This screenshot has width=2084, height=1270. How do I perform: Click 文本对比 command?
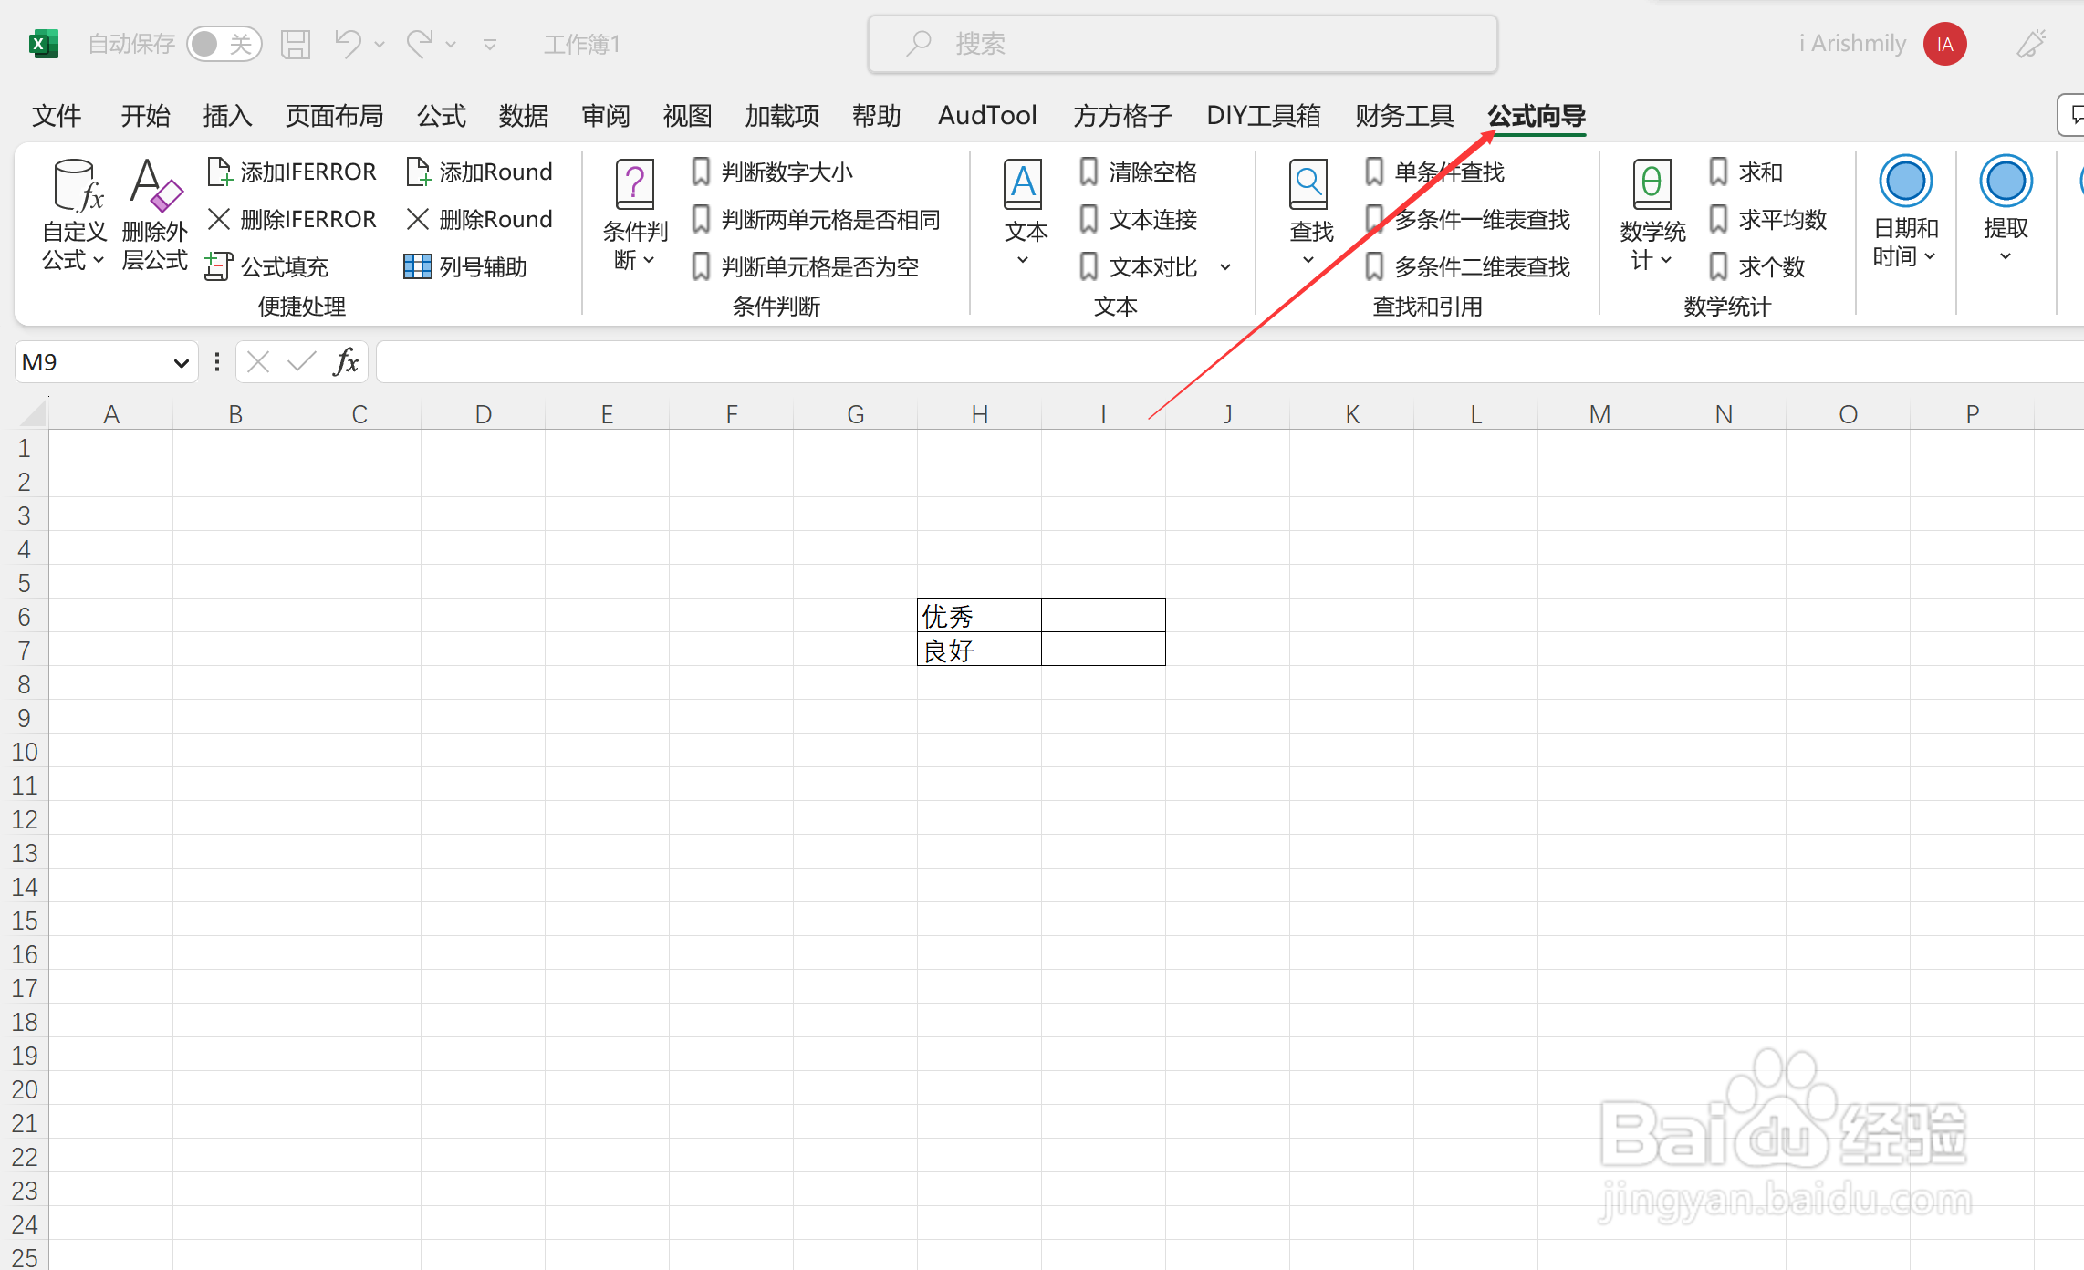pos(1138,266)
